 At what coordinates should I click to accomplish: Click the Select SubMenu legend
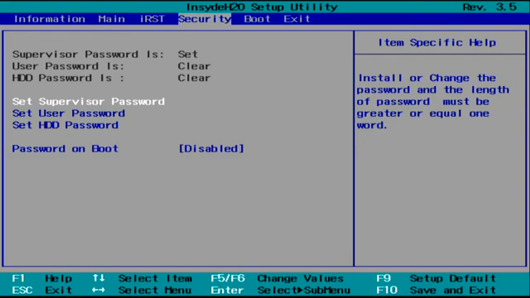(x=304, y=291)
